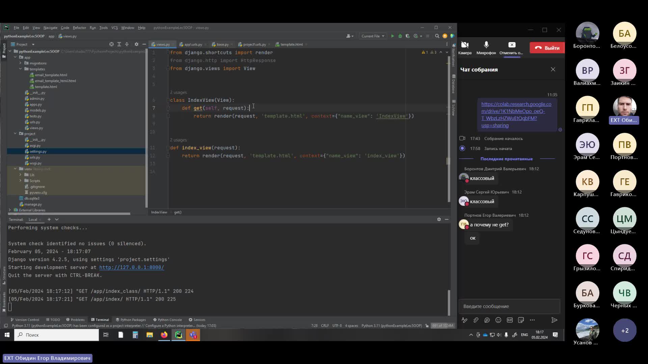This screenshot has height=364, width=648.
Task: Open the VCS menu
Action: [x=114, y=28]
